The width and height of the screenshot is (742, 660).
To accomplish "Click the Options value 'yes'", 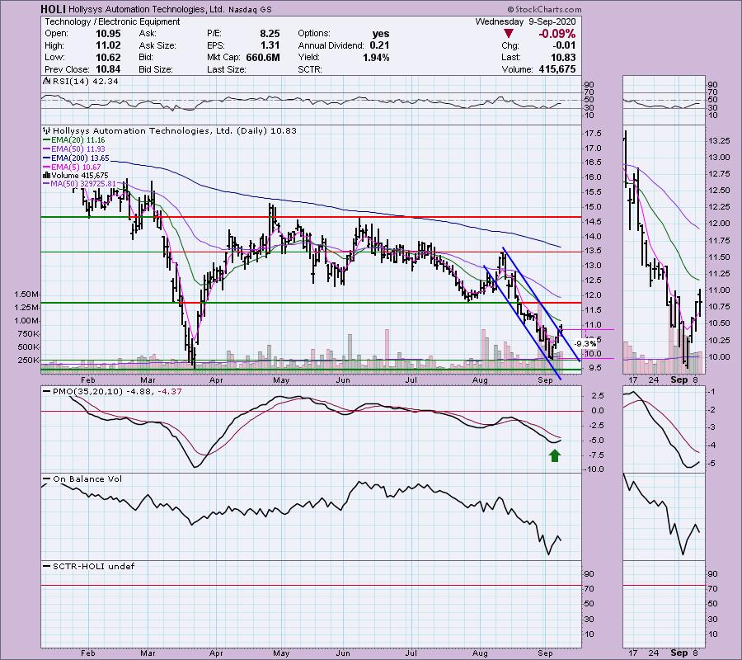I will (x=380, y=34).
